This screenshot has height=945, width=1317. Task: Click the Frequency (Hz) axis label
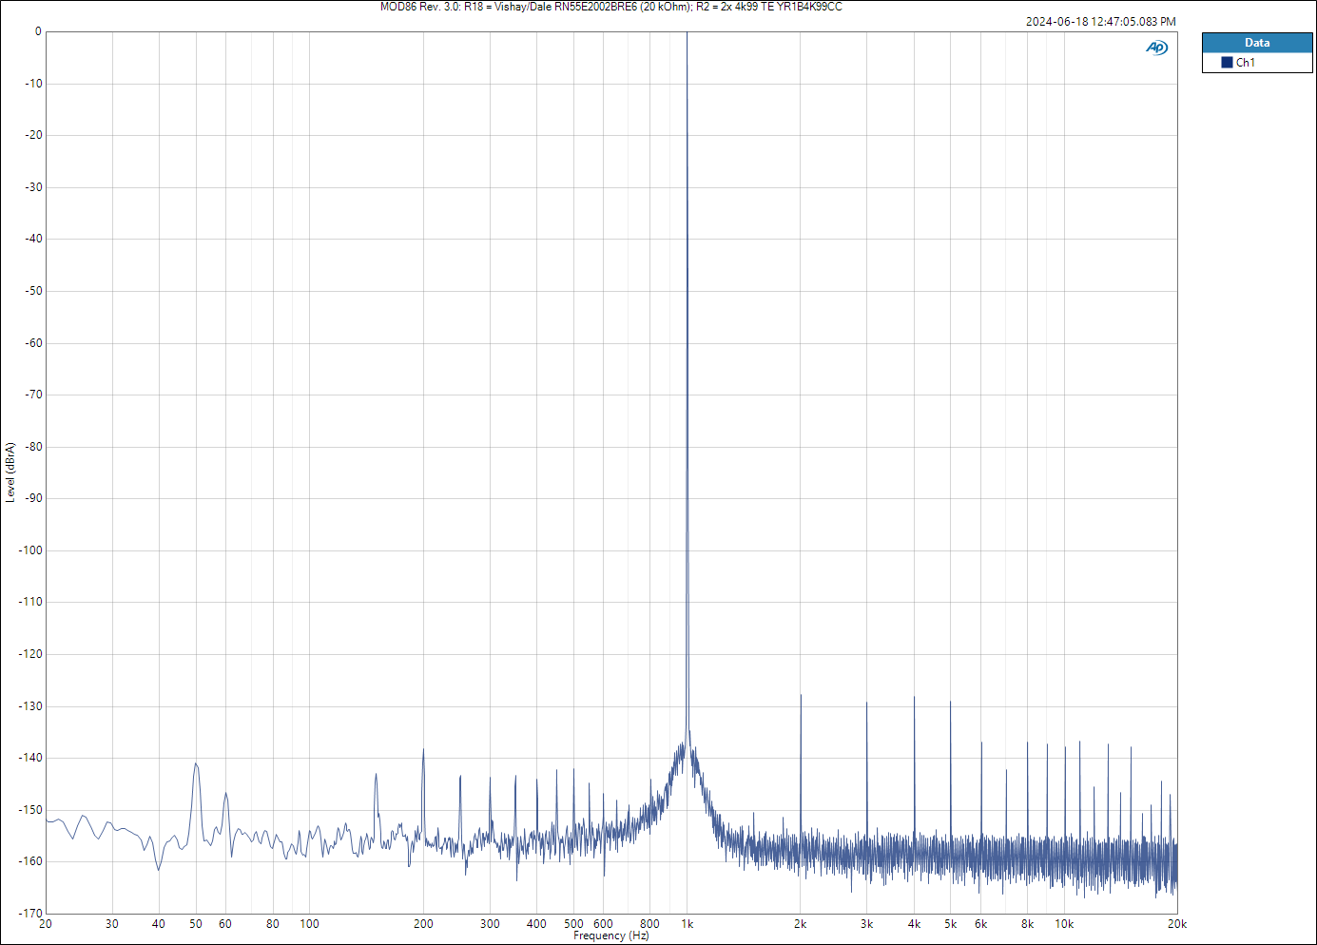tap(611, 935)
